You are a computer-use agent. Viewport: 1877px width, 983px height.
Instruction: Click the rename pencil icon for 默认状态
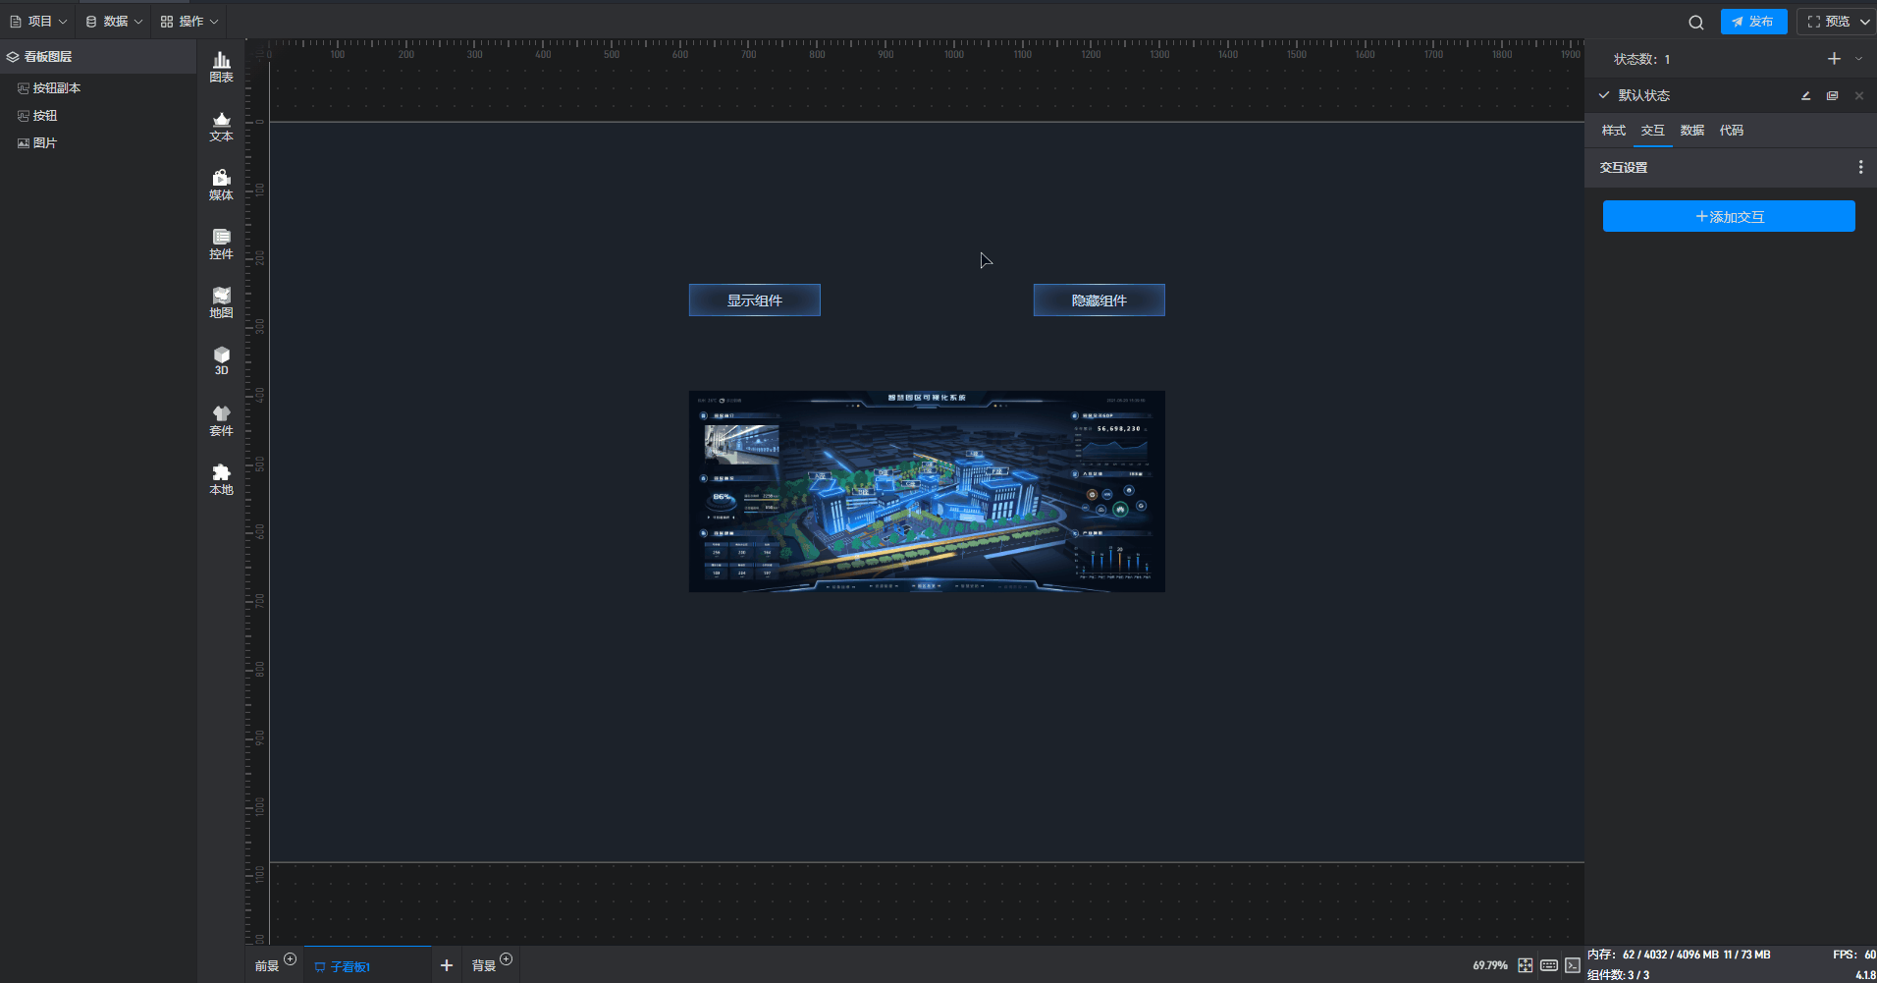(x=1805, y=96)
